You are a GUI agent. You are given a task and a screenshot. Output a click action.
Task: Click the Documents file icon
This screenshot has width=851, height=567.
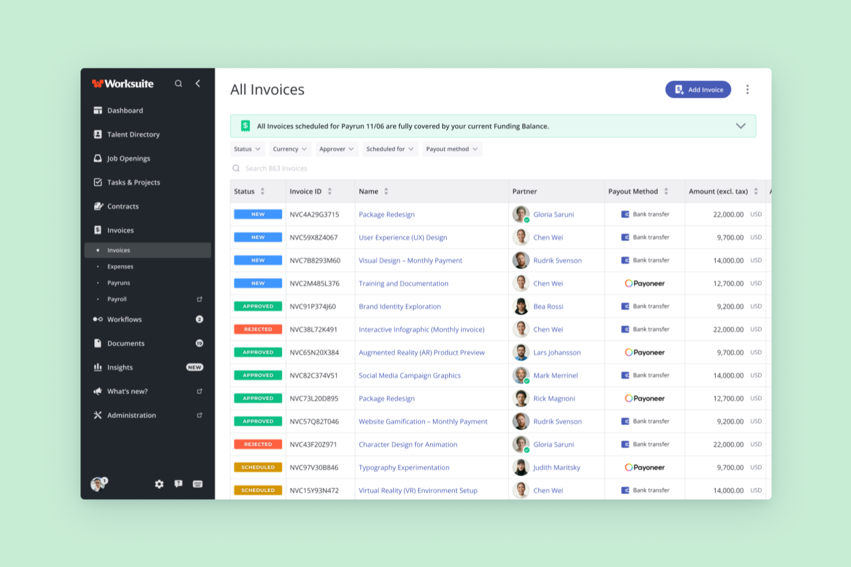[98, 343]
